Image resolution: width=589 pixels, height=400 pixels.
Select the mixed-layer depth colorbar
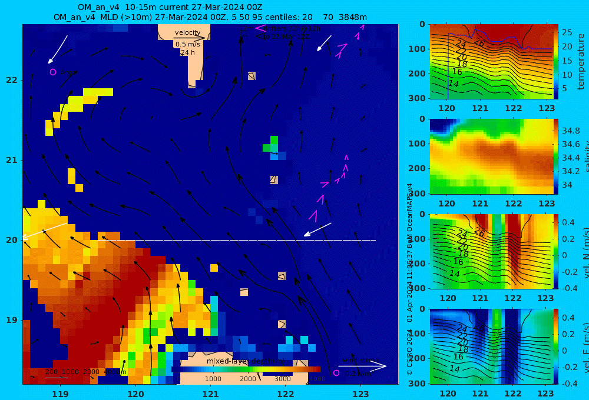click(246, 369)
